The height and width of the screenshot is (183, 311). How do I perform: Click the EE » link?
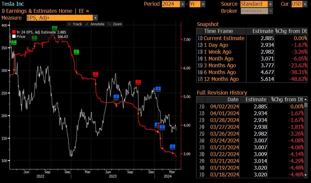(84, 11)
